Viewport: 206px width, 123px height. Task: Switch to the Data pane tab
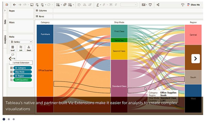[x=5, y=22]
